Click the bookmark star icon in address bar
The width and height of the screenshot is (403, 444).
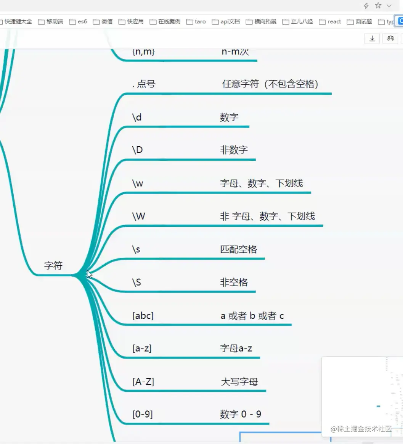click(378, 5)
